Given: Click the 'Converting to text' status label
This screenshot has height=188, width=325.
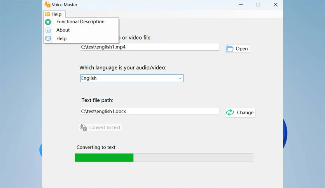Looking at the screenshot, I should (x=96, y=147).
